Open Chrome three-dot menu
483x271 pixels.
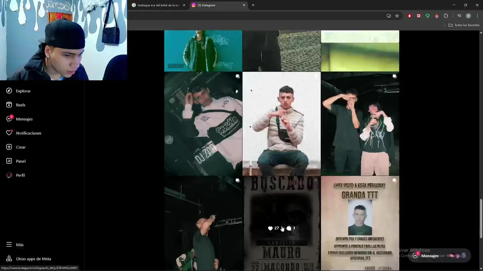coord(477,16)
